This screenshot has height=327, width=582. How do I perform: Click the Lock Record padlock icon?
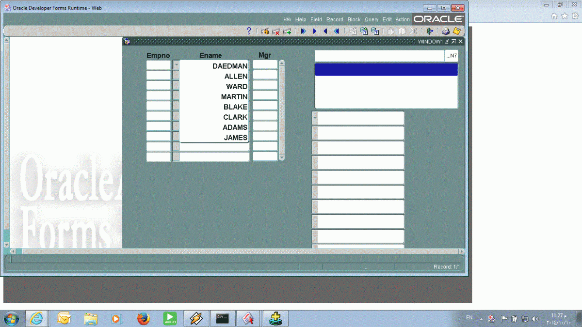pyautogui.click(x=265, y=31)
